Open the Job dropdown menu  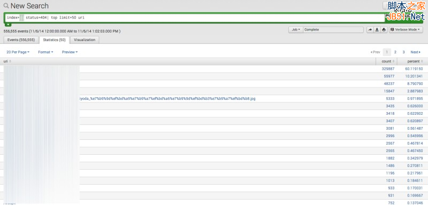click(296, 30)
